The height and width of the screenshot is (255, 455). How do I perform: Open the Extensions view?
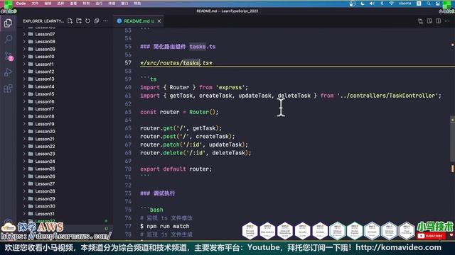8,89
